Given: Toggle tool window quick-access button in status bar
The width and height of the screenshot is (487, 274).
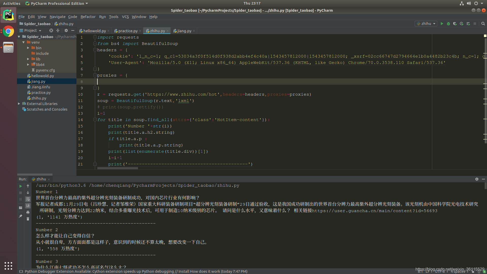Looking at the screenshot, I should pyautogui.click(x=21, y=271).
